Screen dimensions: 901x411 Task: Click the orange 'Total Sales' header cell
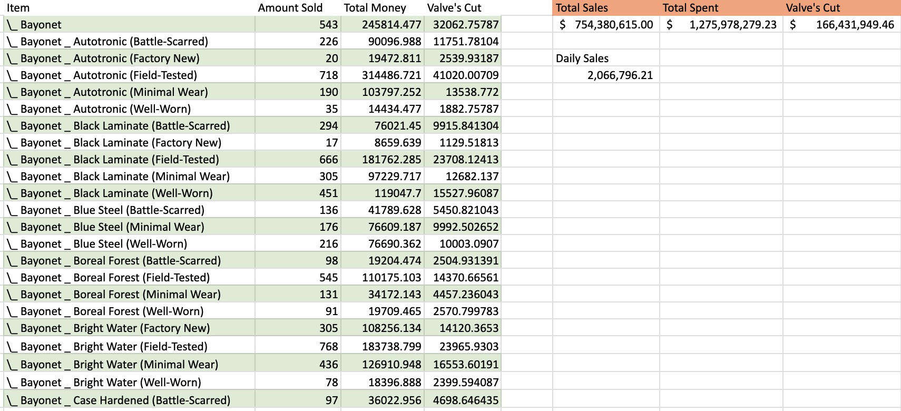coord(582,8)
